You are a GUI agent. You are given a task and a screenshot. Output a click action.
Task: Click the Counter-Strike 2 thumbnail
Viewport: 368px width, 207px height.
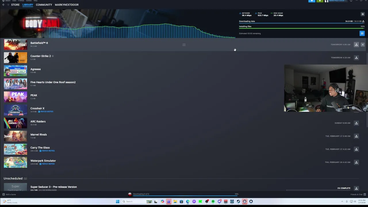16,57
